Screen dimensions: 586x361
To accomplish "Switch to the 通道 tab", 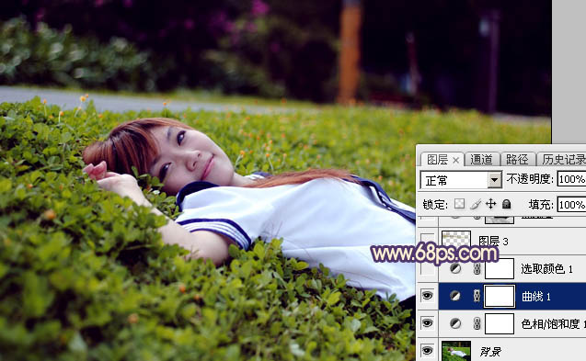I will (x=481, y=160).
